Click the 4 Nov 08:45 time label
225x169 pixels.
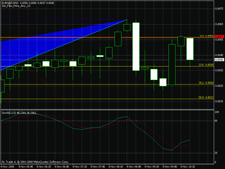click(134, 167)
